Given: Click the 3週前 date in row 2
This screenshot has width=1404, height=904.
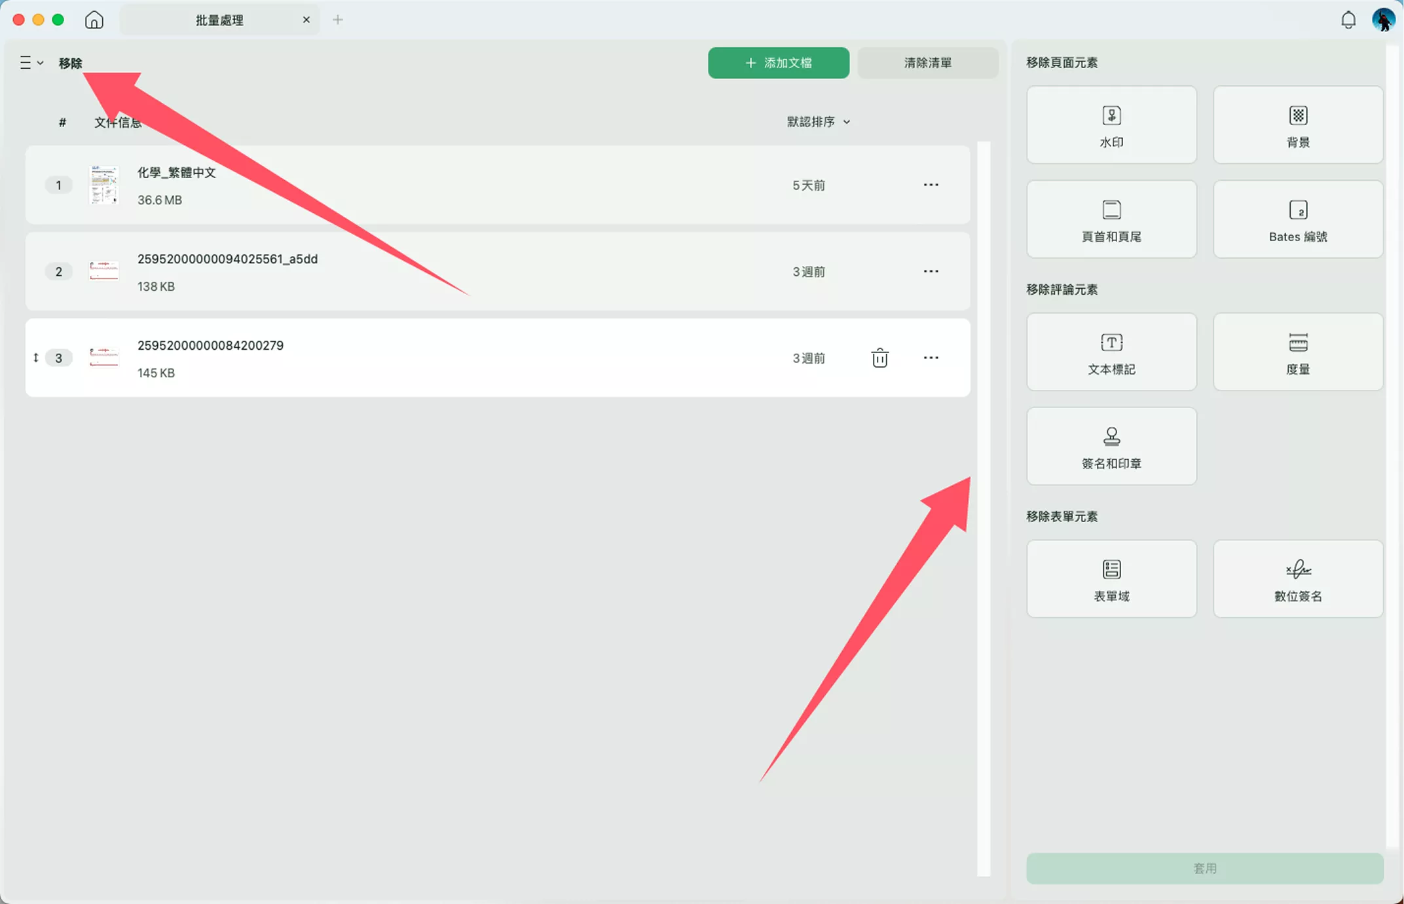Looking at the screenshot, I should 809,272.
